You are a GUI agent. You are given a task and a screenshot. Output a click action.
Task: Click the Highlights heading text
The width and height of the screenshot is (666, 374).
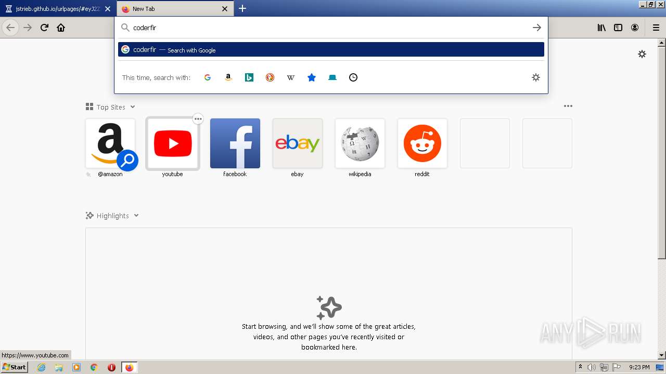point(112,216)
